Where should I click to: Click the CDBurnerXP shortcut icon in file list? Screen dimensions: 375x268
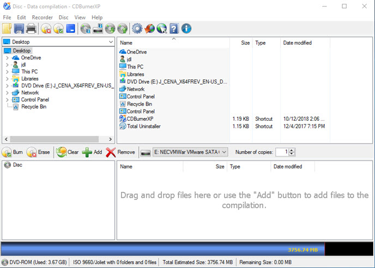tap(123, 119)
